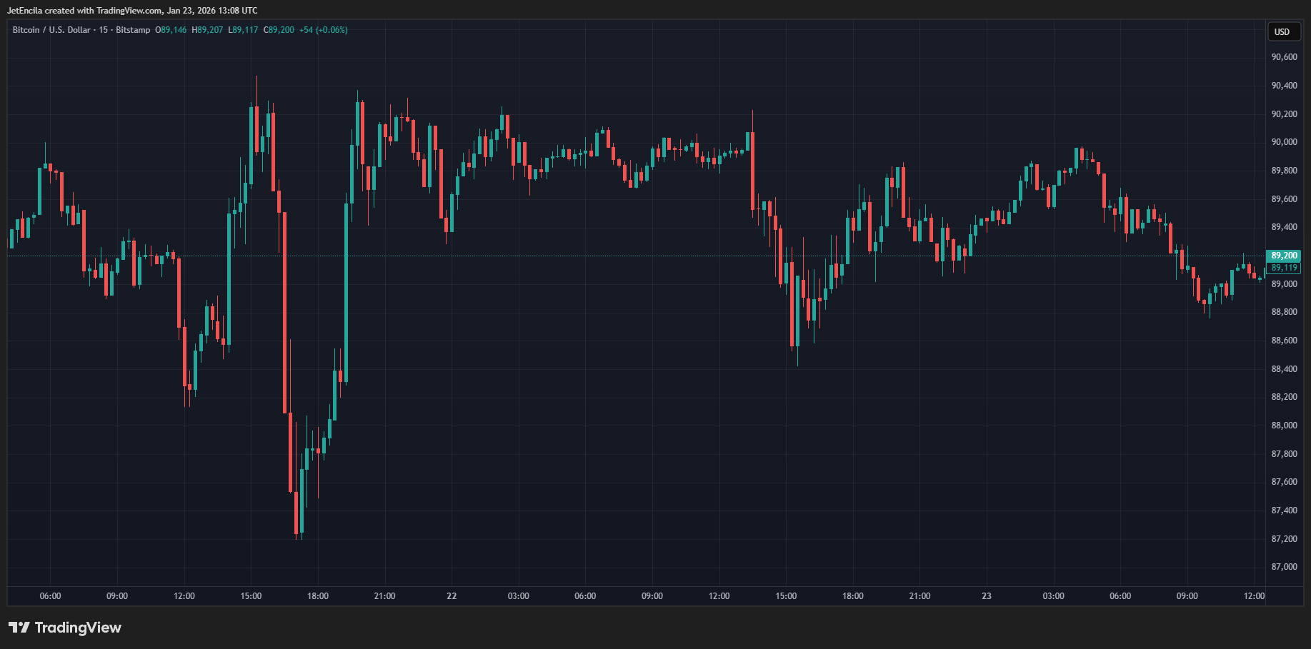The height and width of the screenshot is (649, 1311).
Task: Click the TradingView logo icon
Action: click(19, 628)
